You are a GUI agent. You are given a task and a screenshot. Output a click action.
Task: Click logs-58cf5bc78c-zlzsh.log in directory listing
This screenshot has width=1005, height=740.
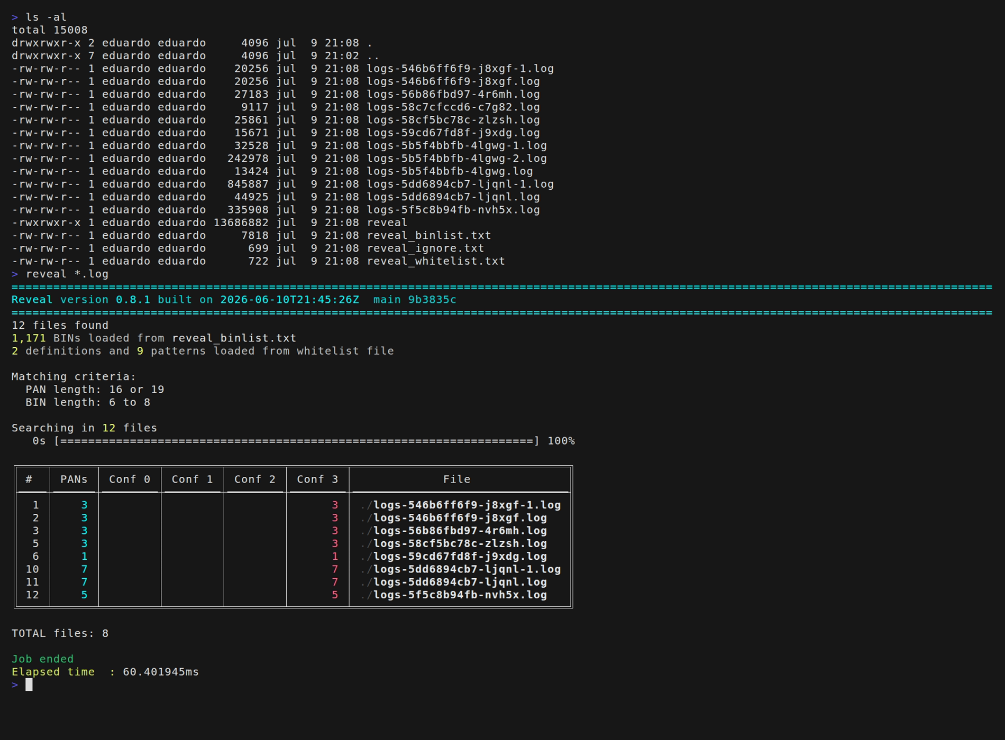tap(453, 120)
